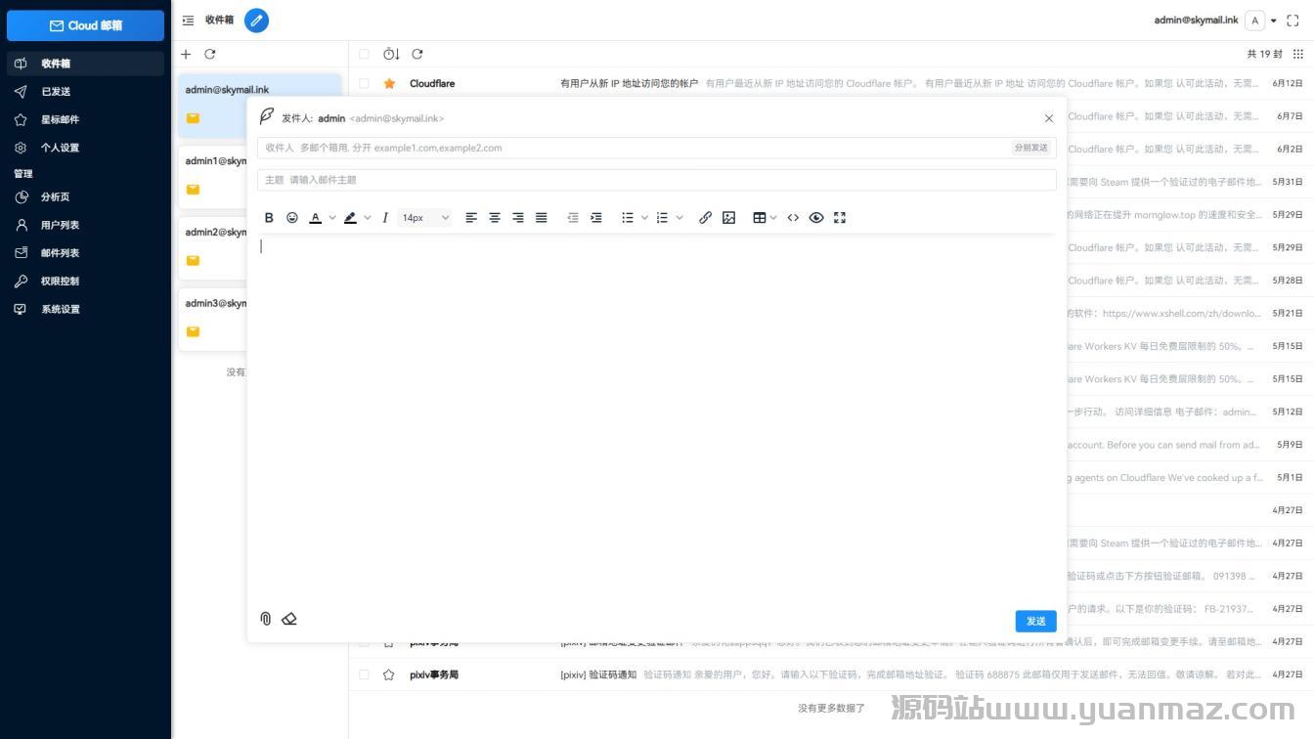Click the attachment paperclip icon
Viewport: 1314px width, 739px height.
[265, 619]
